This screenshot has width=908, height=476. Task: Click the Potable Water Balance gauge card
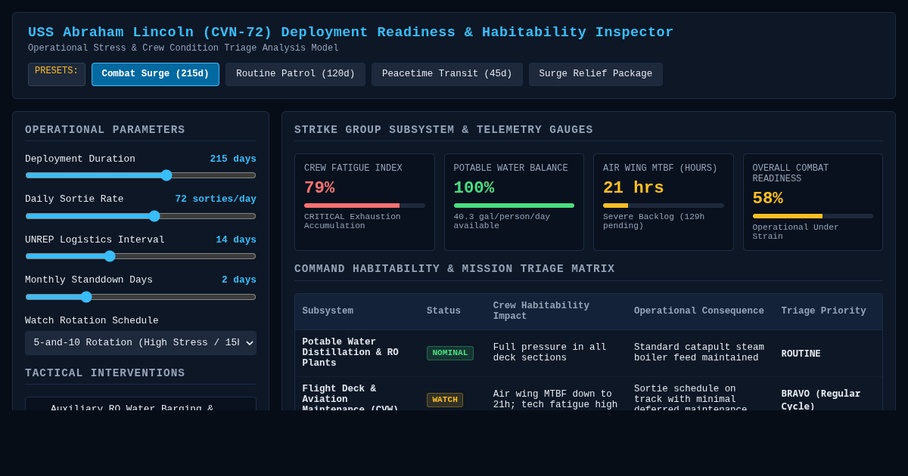pos(514,202)
